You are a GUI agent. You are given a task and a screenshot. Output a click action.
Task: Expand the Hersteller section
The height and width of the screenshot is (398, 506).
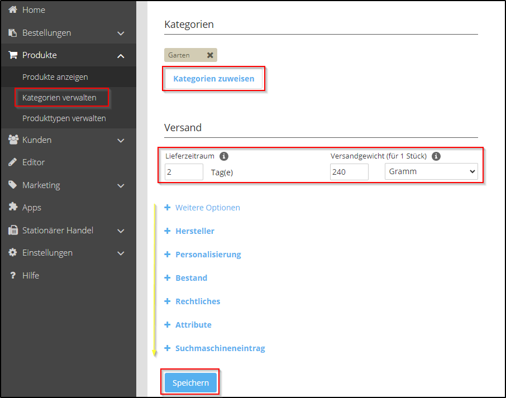pos(194,231)
